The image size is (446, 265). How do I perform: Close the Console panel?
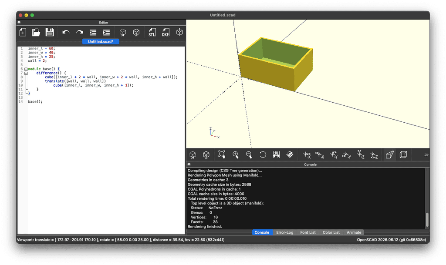pos(189,164)
